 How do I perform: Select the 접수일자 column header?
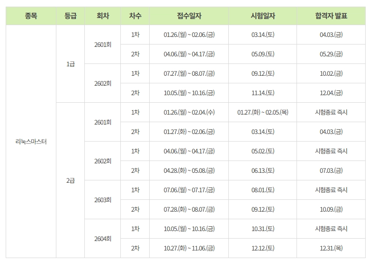click(189, 16)
